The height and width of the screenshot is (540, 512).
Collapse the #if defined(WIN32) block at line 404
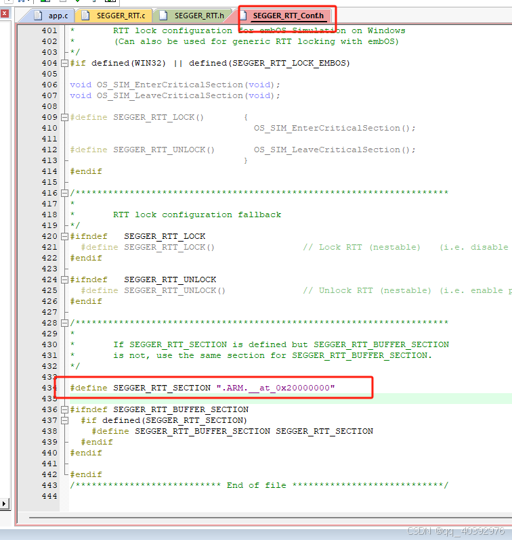coord(64,63)
